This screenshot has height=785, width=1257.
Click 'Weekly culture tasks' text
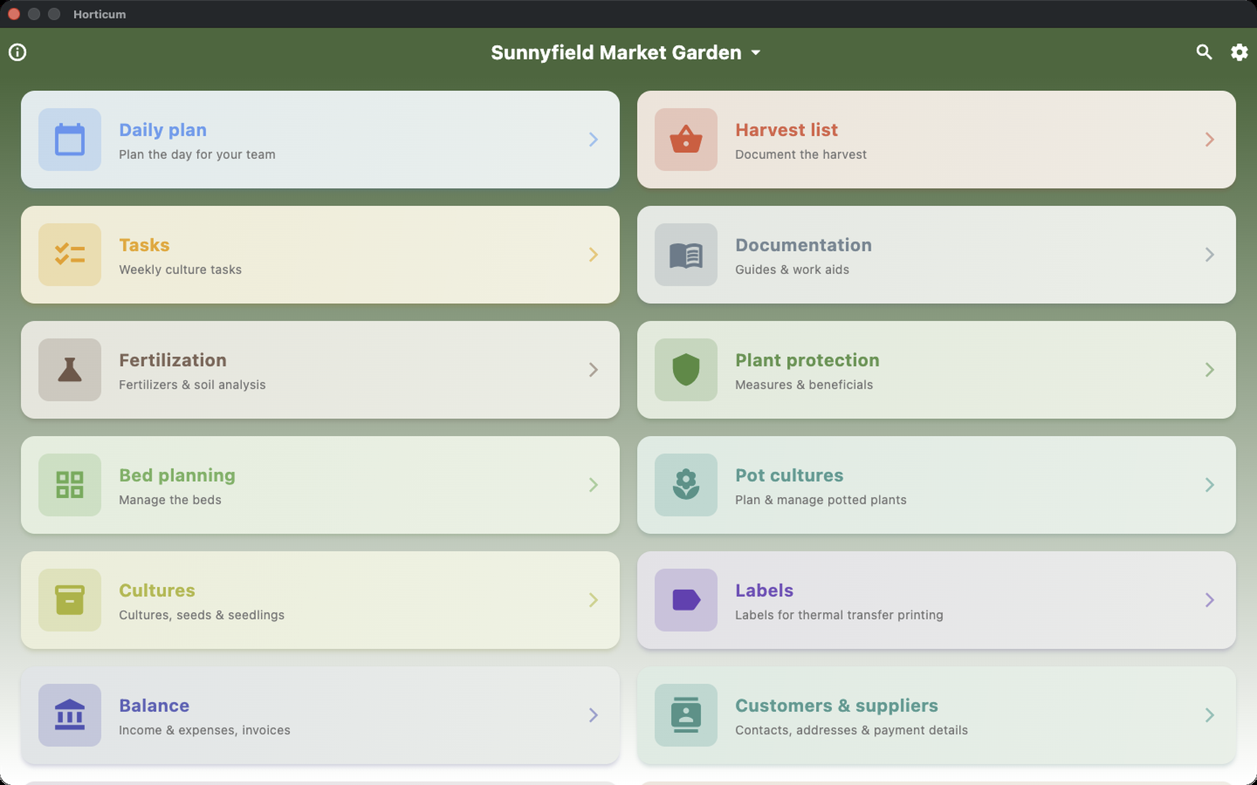click(x=180, y=270)
